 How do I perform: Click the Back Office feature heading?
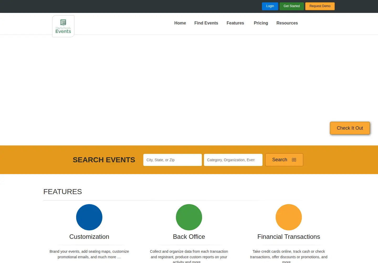tap(189, 237)
